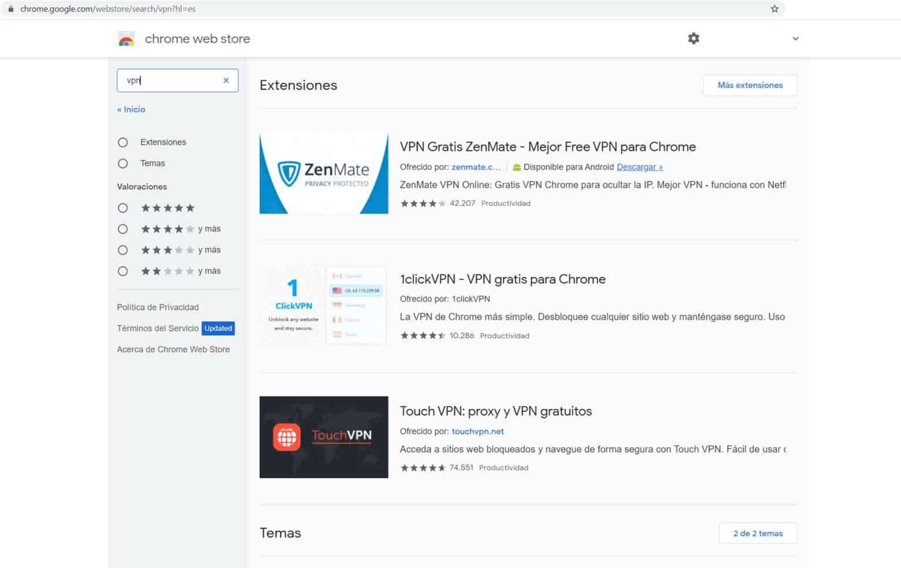The height and width of the screenshot is (568, 901).
Task: Filter by five stars rating
Action: coord(123,208)
